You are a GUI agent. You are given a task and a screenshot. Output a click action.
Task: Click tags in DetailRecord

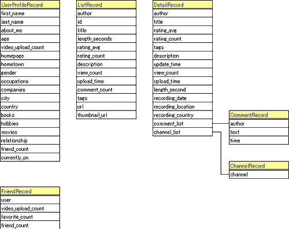(x=183, y=47)
